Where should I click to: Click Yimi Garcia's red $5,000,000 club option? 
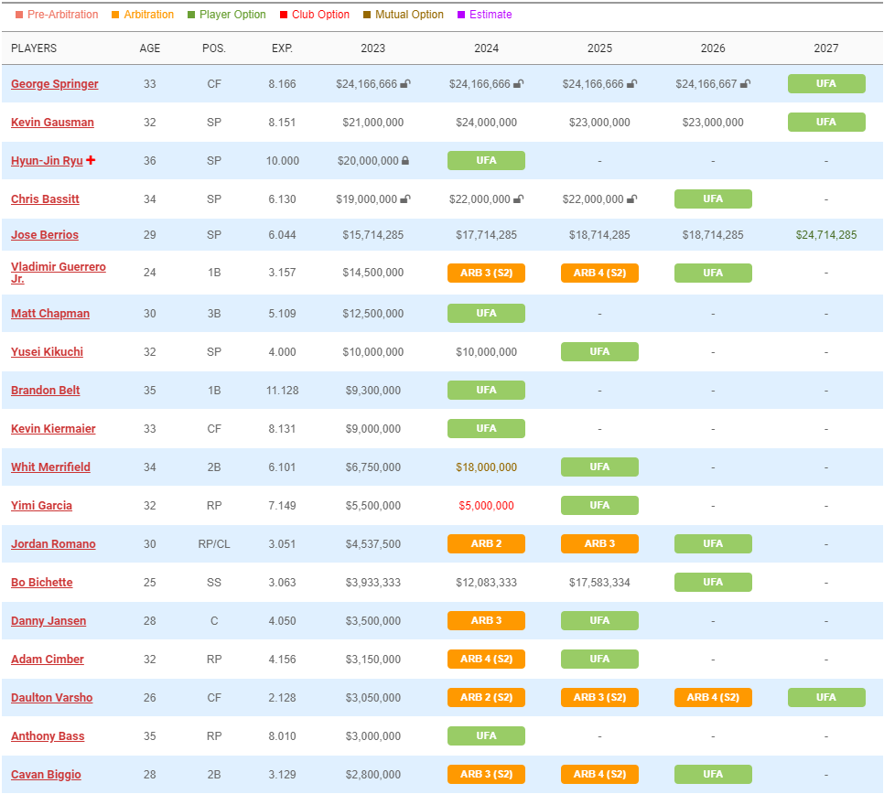pyautogui.click(x=486, y=506)
